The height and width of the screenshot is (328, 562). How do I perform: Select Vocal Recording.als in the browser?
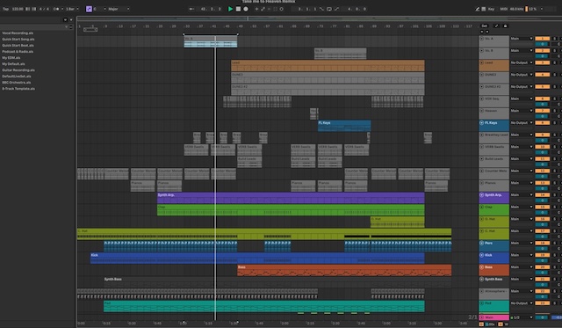pyautogui.click(x=18, y=33)
